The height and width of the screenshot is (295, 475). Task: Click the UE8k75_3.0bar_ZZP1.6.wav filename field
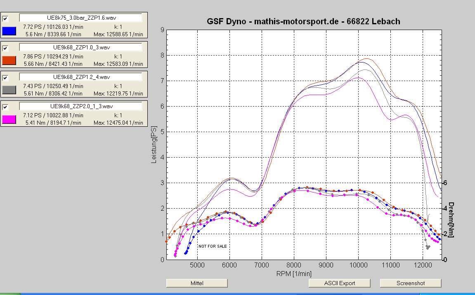81,18
